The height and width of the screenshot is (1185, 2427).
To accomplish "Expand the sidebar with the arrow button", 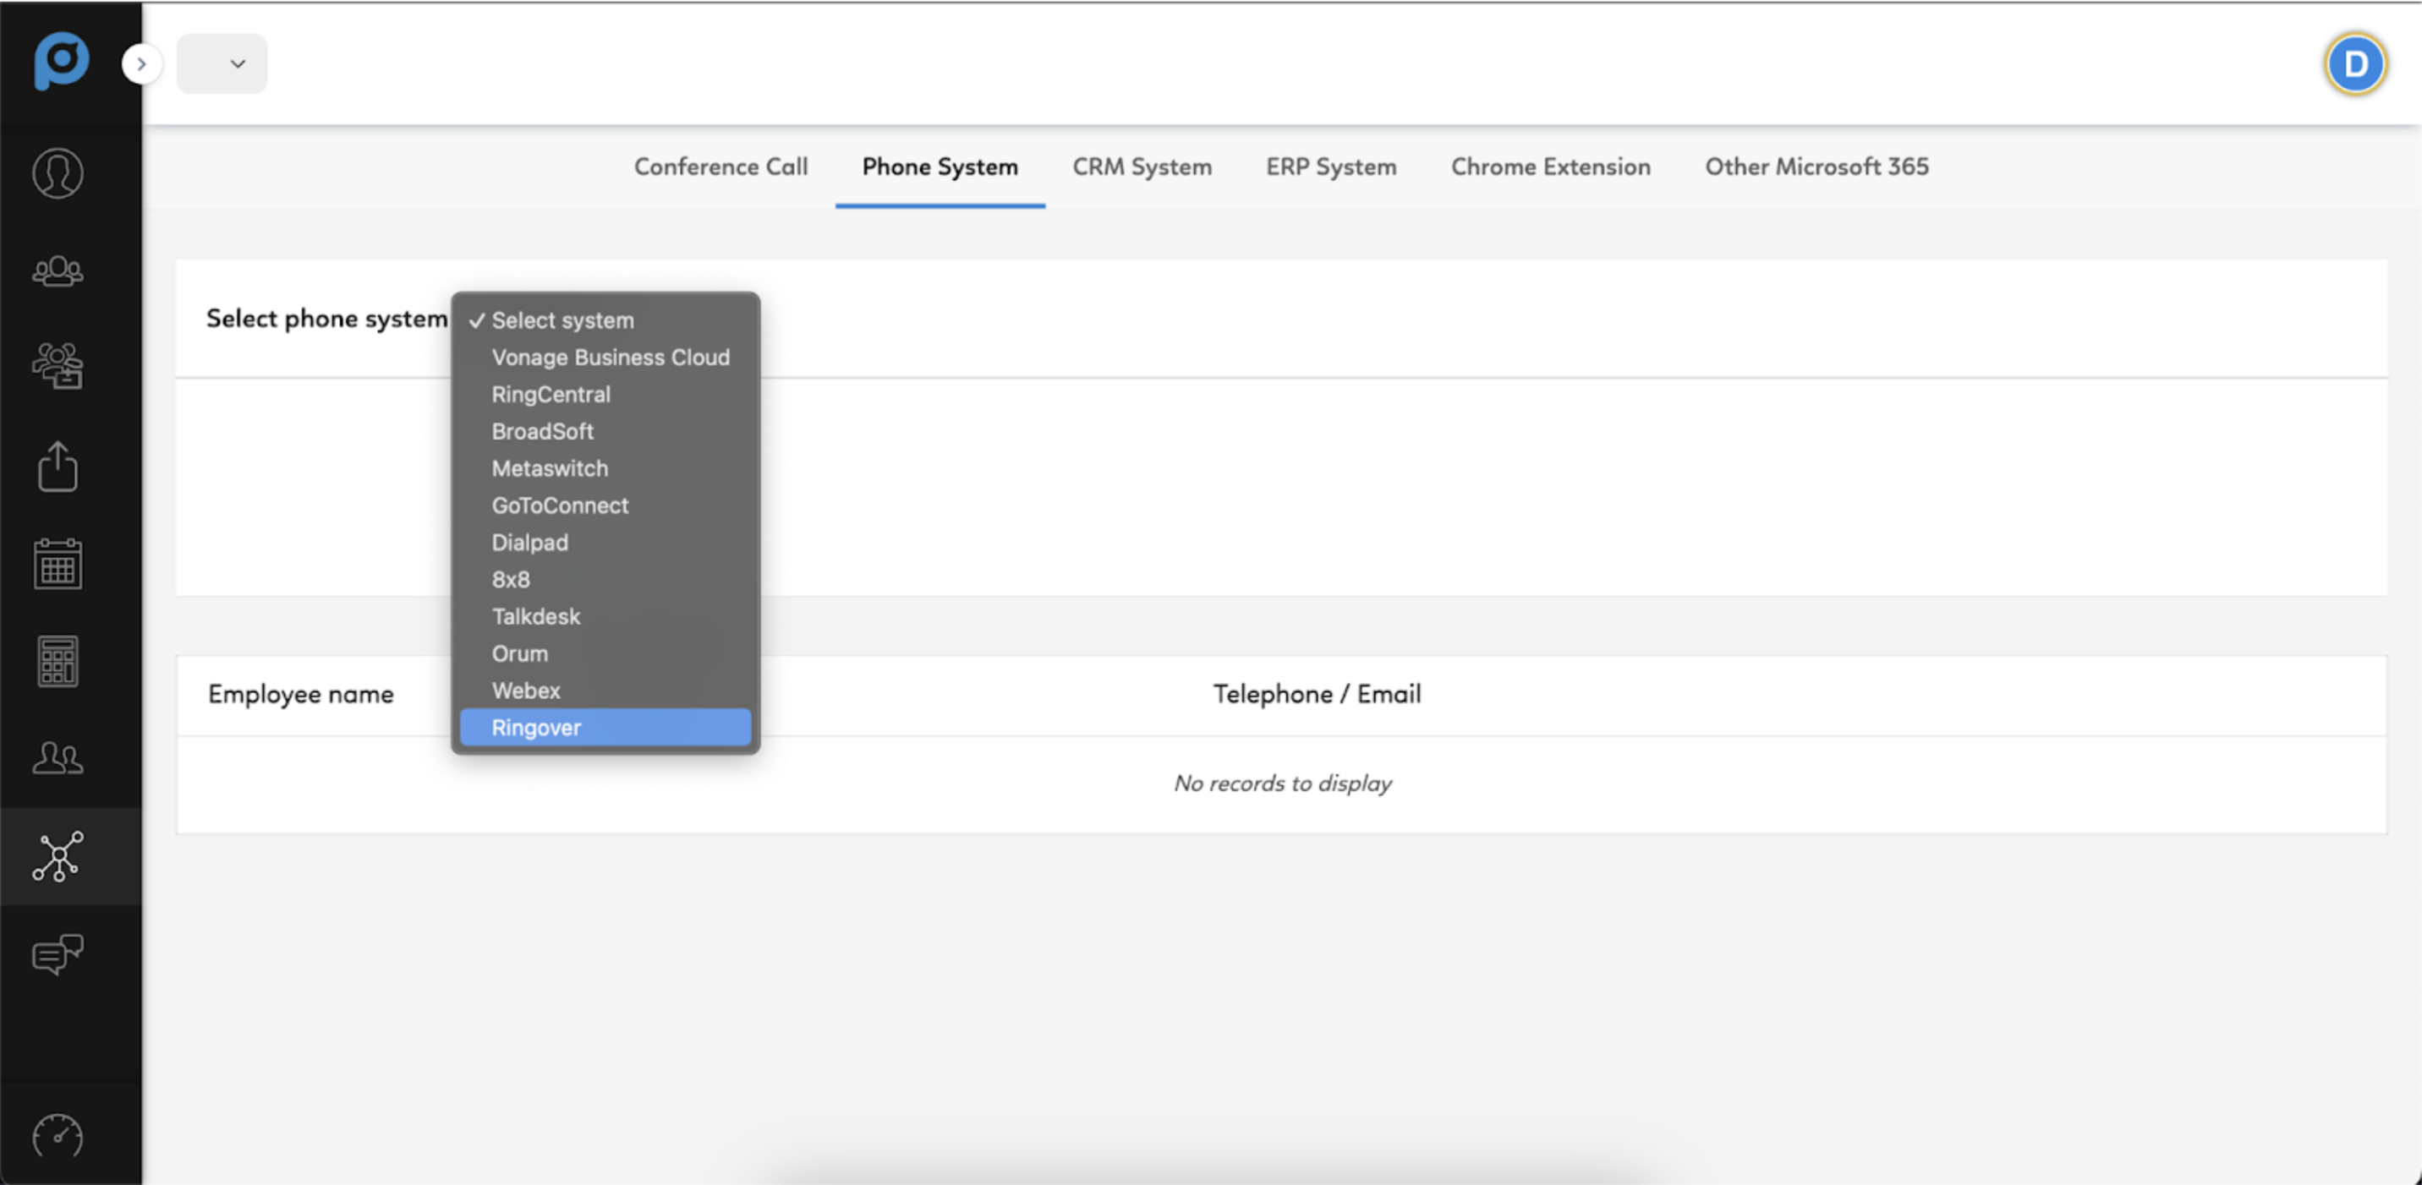I will coord(141,64).
